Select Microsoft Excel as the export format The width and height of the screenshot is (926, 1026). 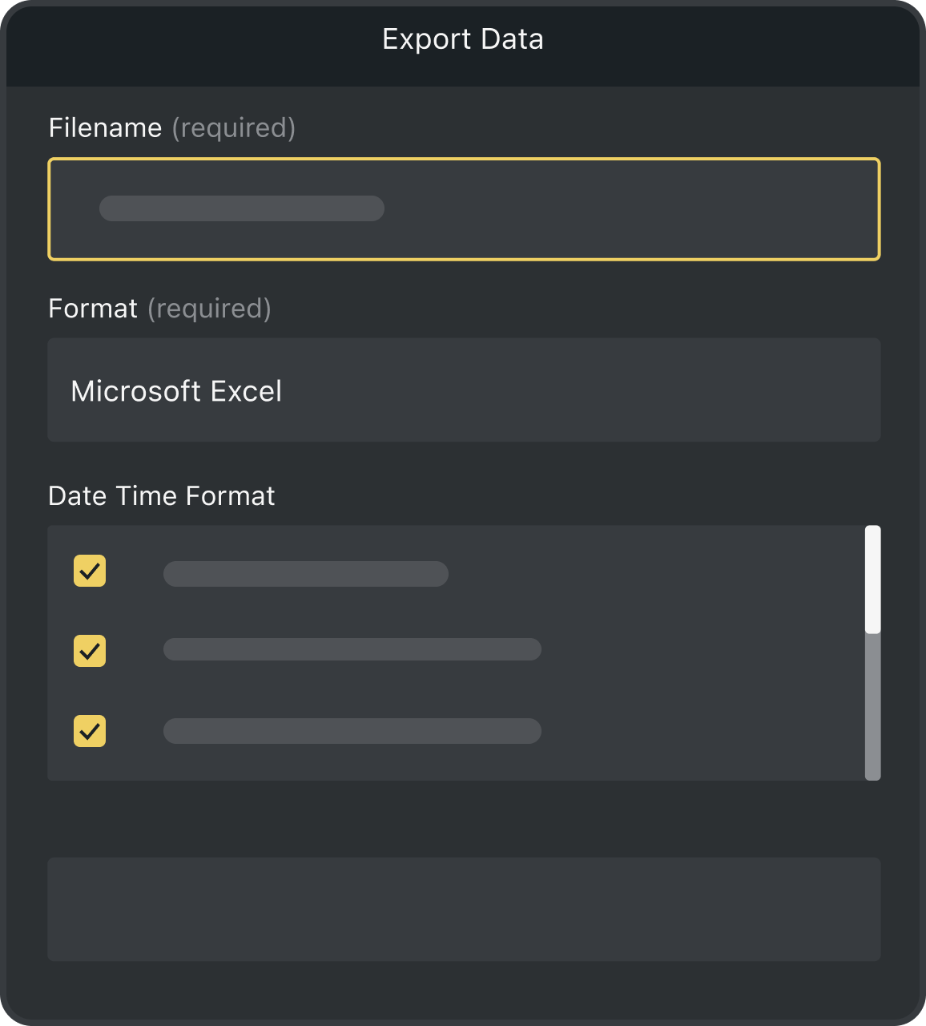pyautogui.click(x=463, y=390)
